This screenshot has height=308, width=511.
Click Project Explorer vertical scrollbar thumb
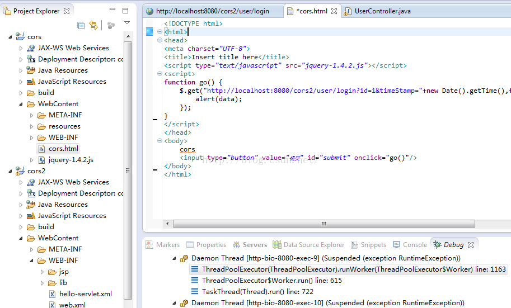coord(128,170)
